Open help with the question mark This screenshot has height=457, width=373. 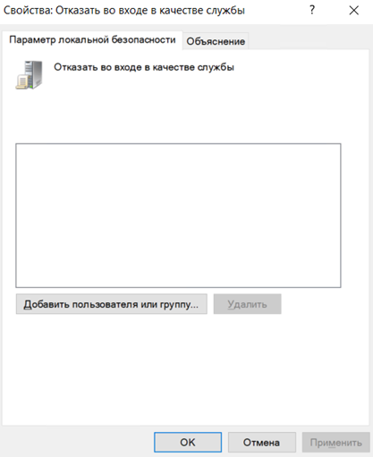coord(312,11)
